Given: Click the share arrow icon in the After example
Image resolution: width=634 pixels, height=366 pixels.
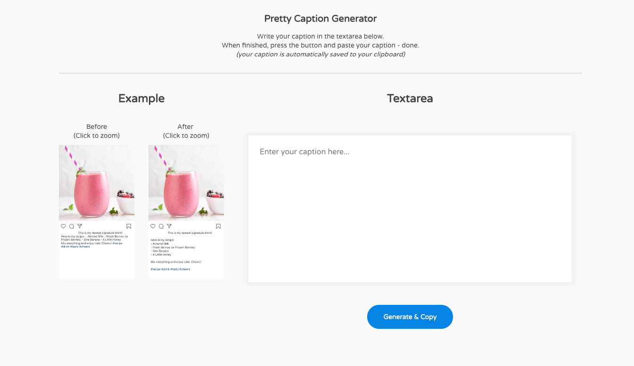Looking at the screenshot, I should [x=169, y=226].
